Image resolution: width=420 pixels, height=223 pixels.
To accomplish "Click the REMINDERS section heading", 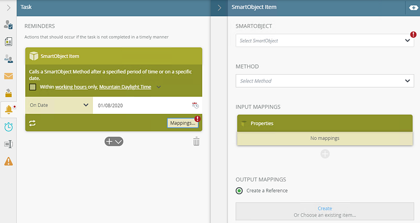I will pos(40,26).
